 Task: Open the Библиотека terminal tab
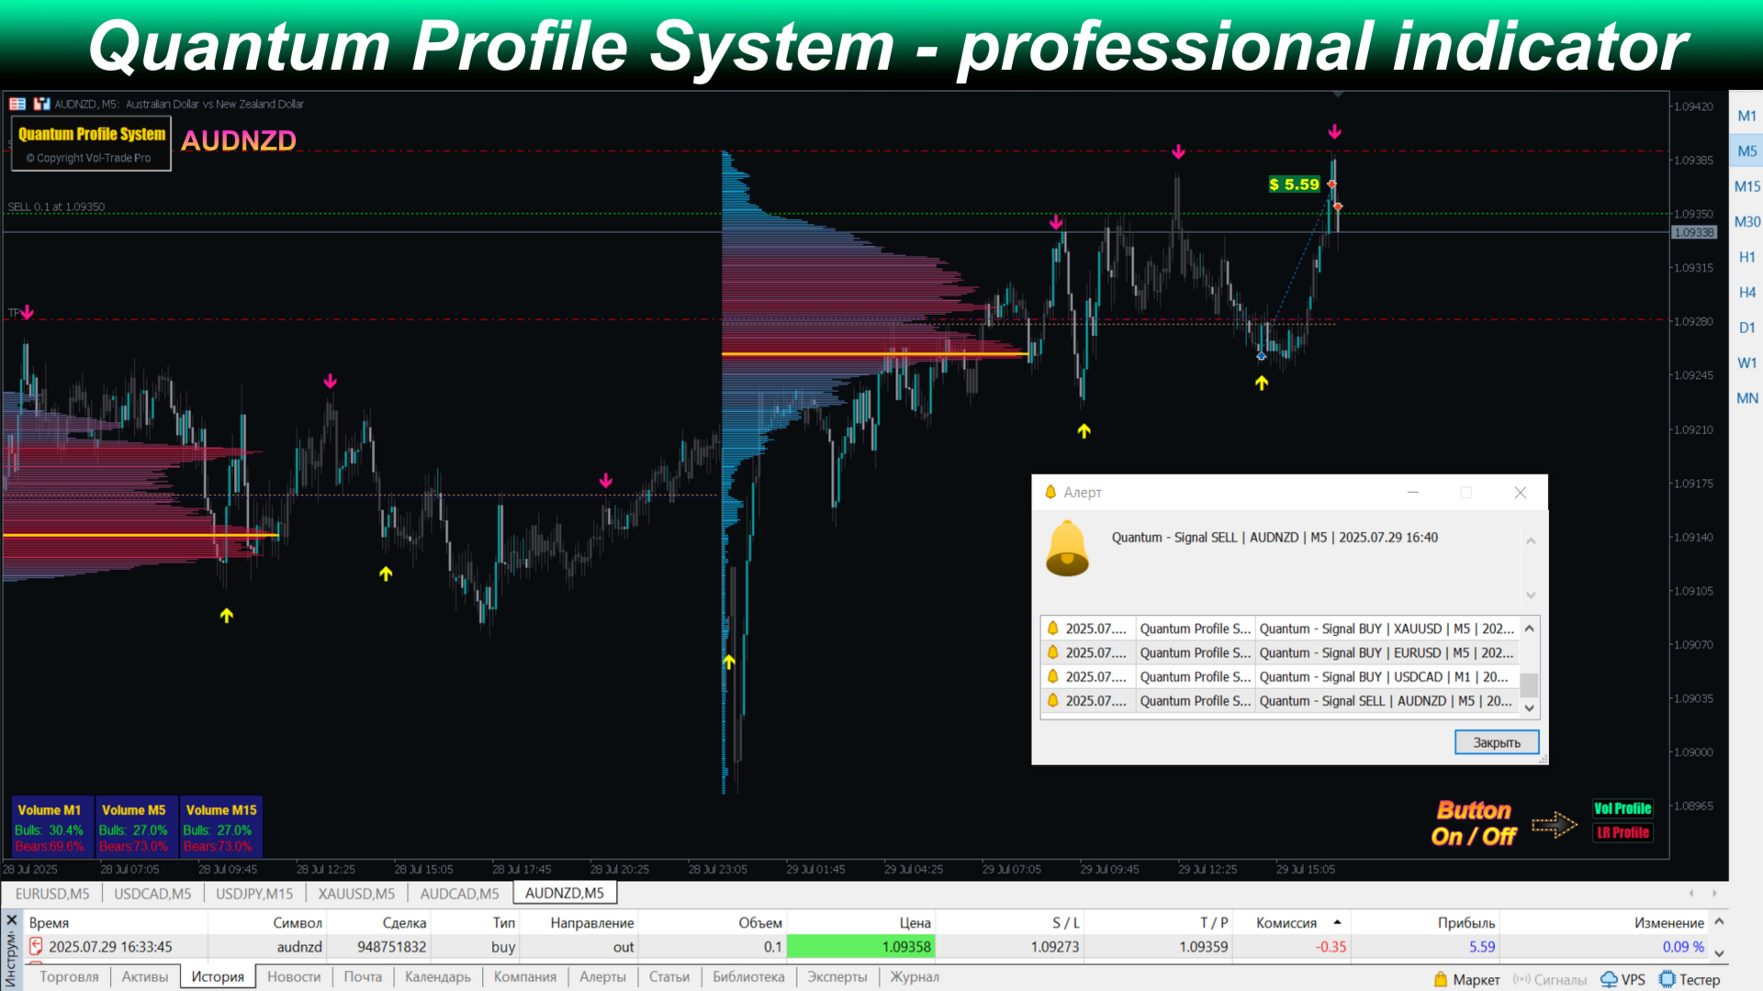click(x=748, y=977)
